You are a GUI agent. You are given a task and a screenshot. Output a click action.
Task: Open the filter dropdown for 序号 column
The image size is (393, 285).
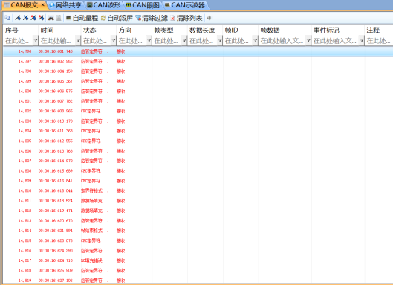[x=36, y=40]
